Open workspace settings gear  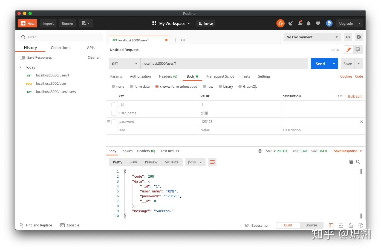tap(359, 37)
